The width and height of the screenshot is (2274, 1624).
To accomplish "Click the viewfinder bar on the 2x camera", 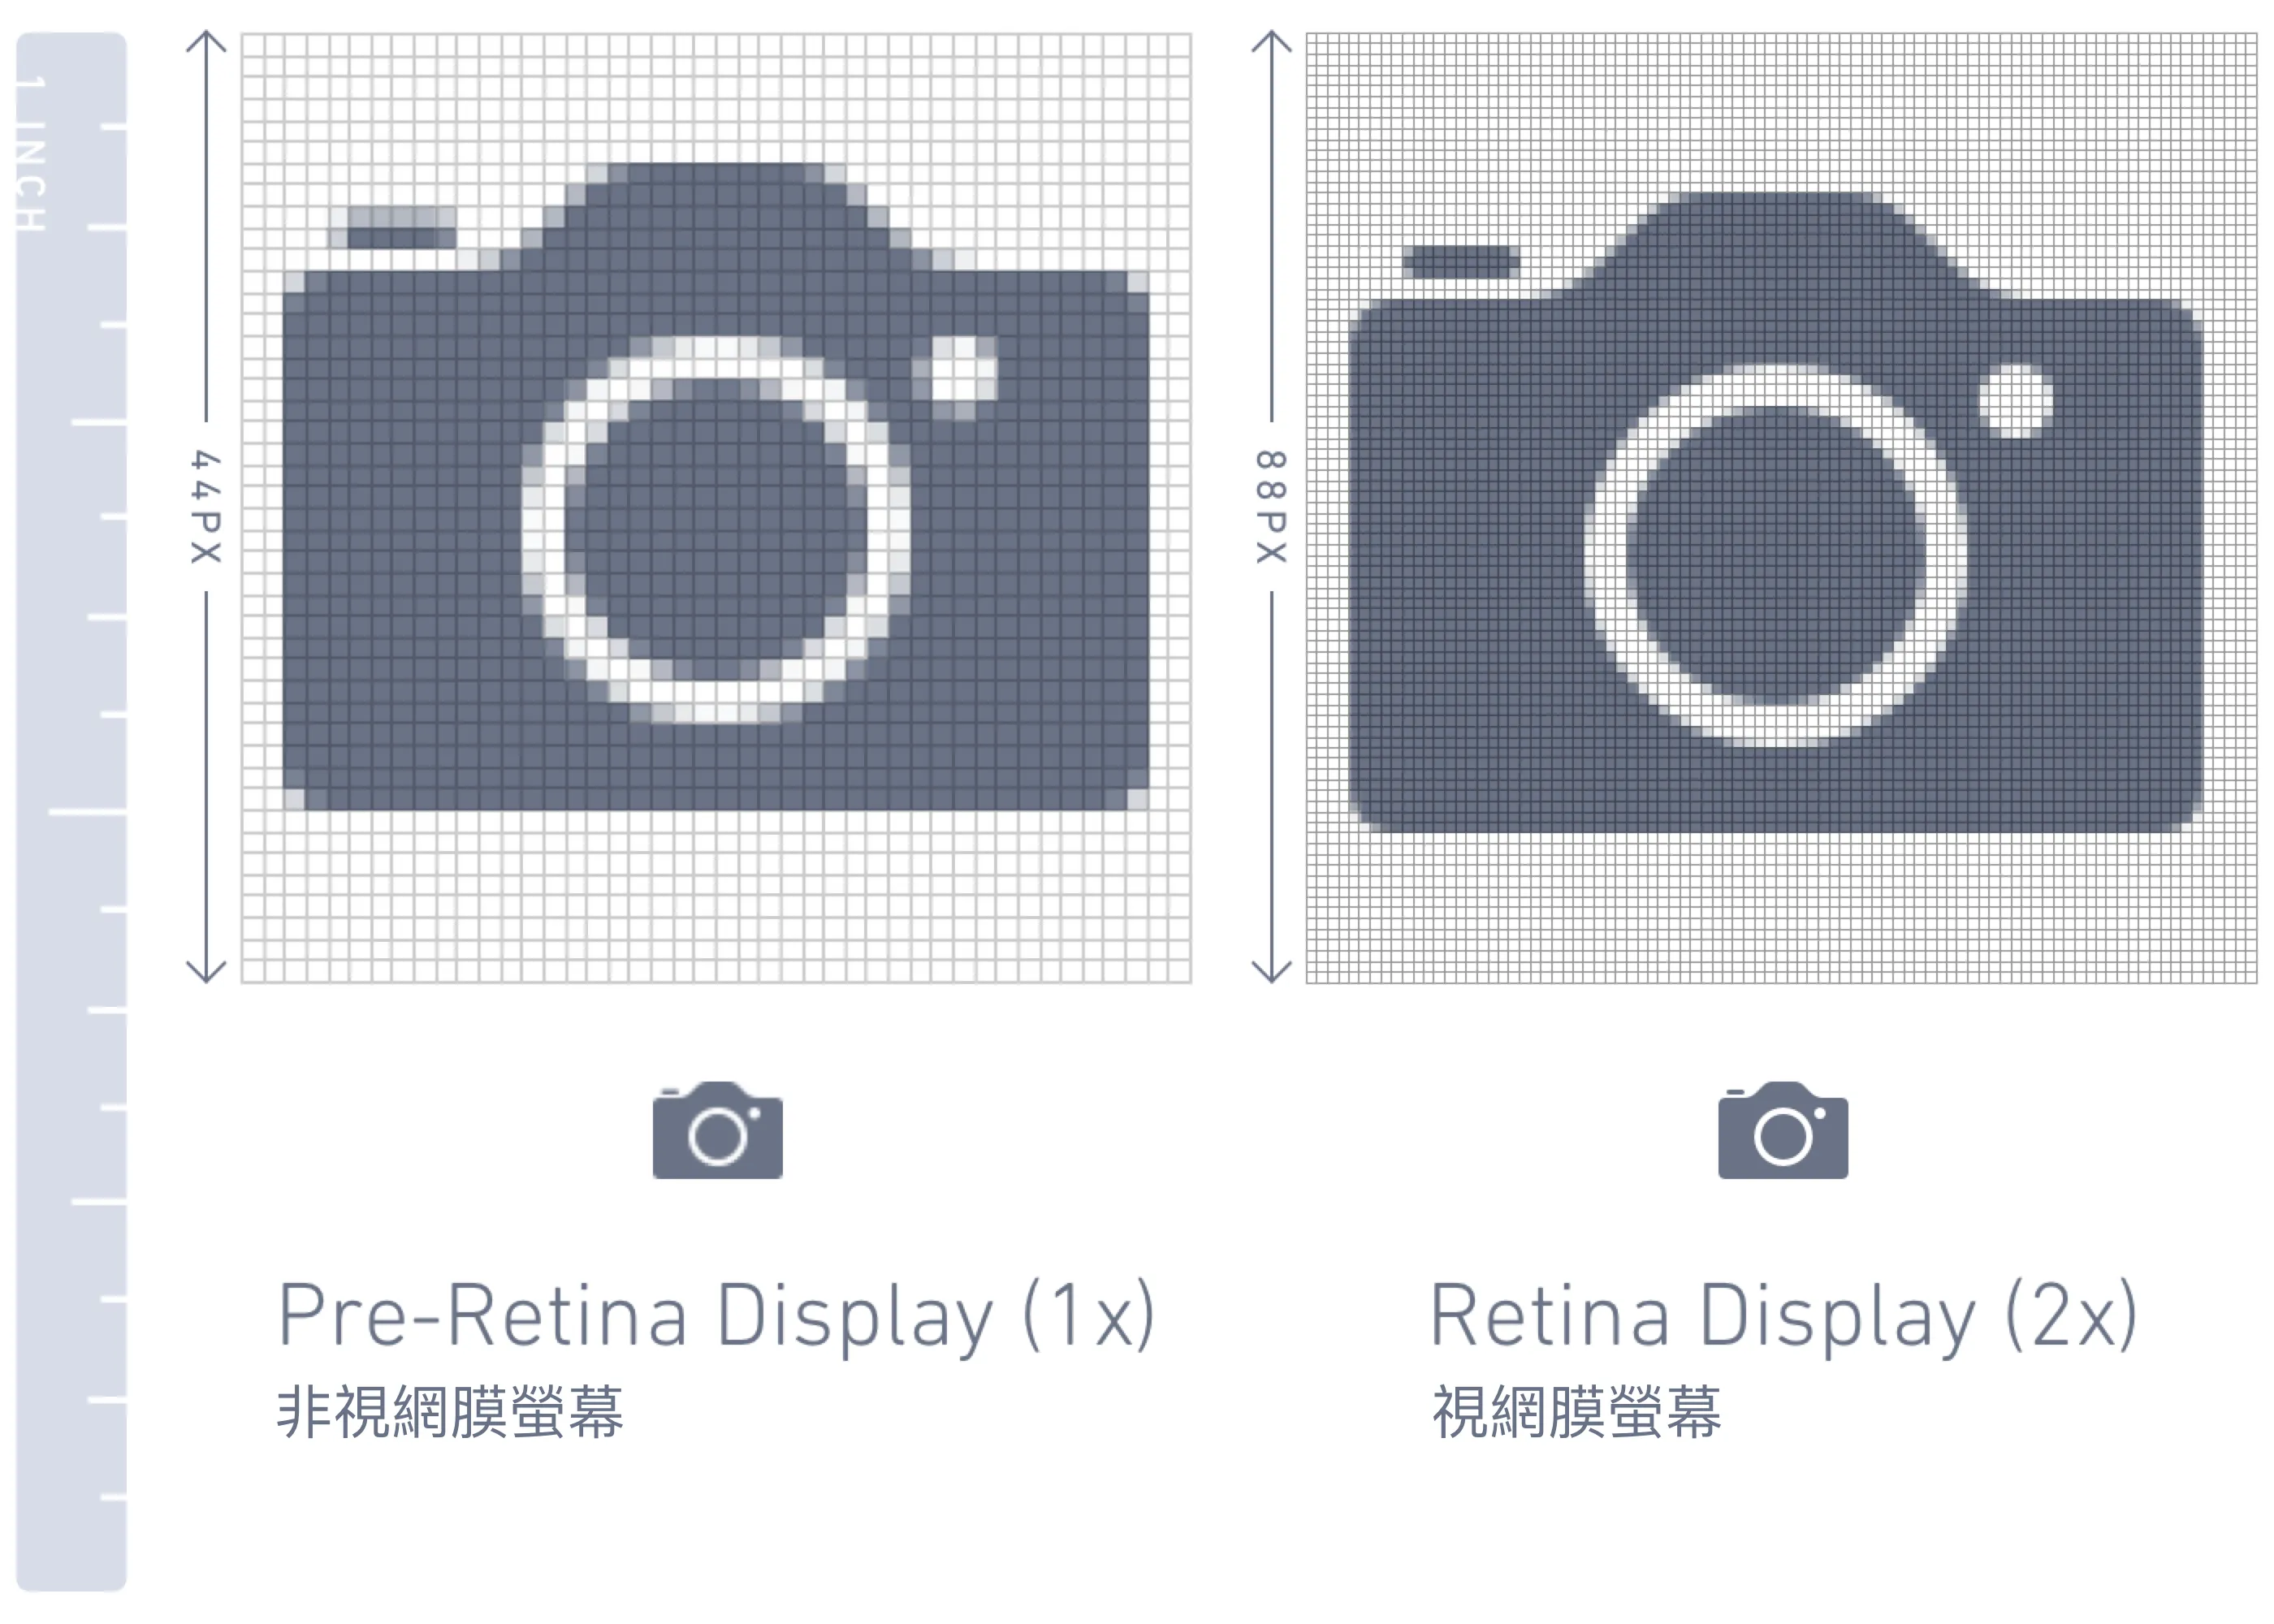I will (1461, 263).
